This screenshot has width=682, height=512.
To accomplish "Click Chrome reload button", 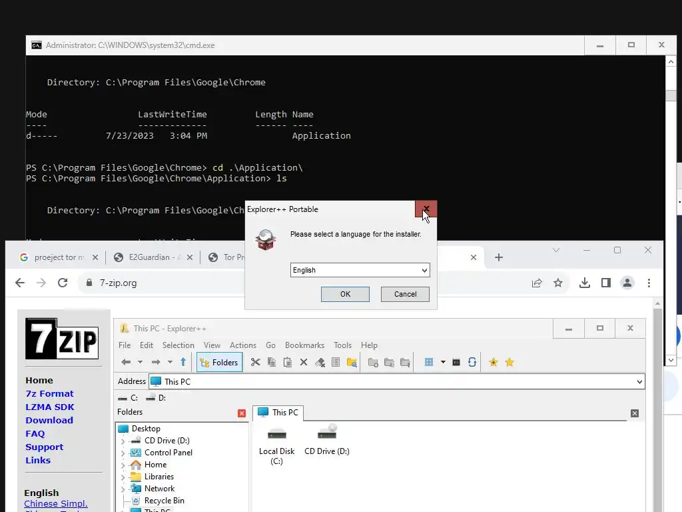I will pos(63,283).
